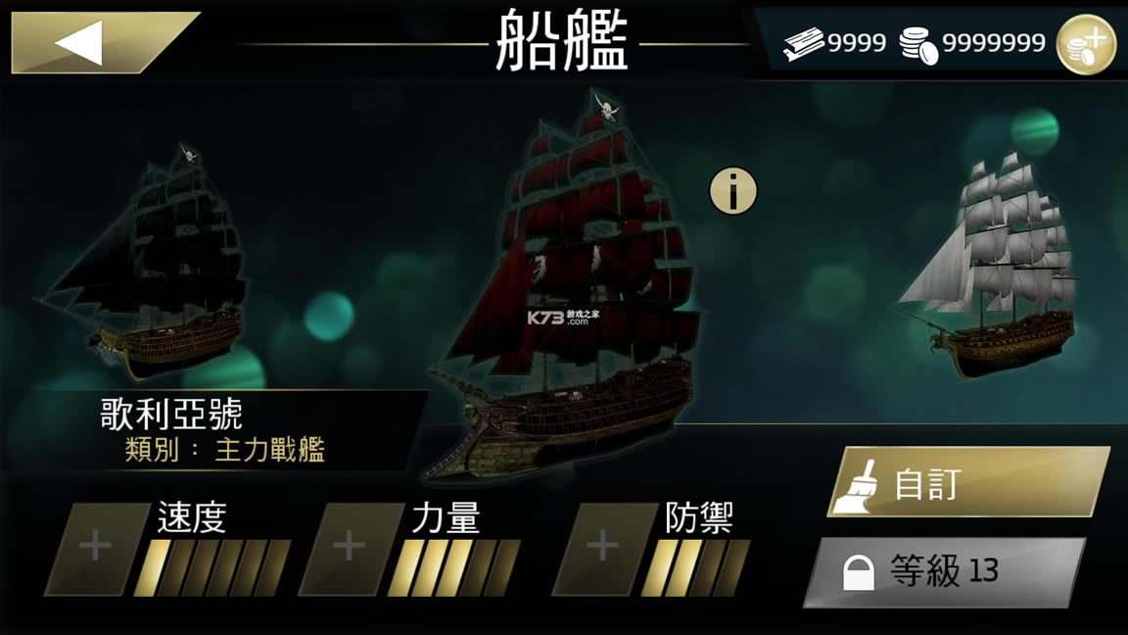The width and height of the screenshot is (1128, 635).
Task: Open the 自訂 customize button
Action: pos(968,482)
